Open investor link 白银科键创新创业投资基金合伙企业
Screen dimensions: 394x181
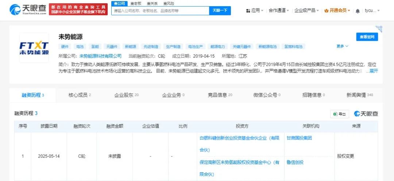pyautogui.click(x=239, y=144)
